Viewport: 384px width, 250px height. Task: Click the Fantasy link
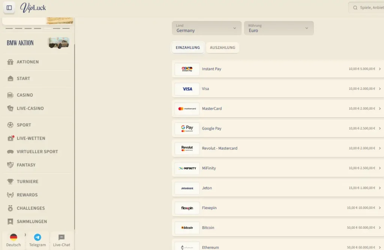37,165
